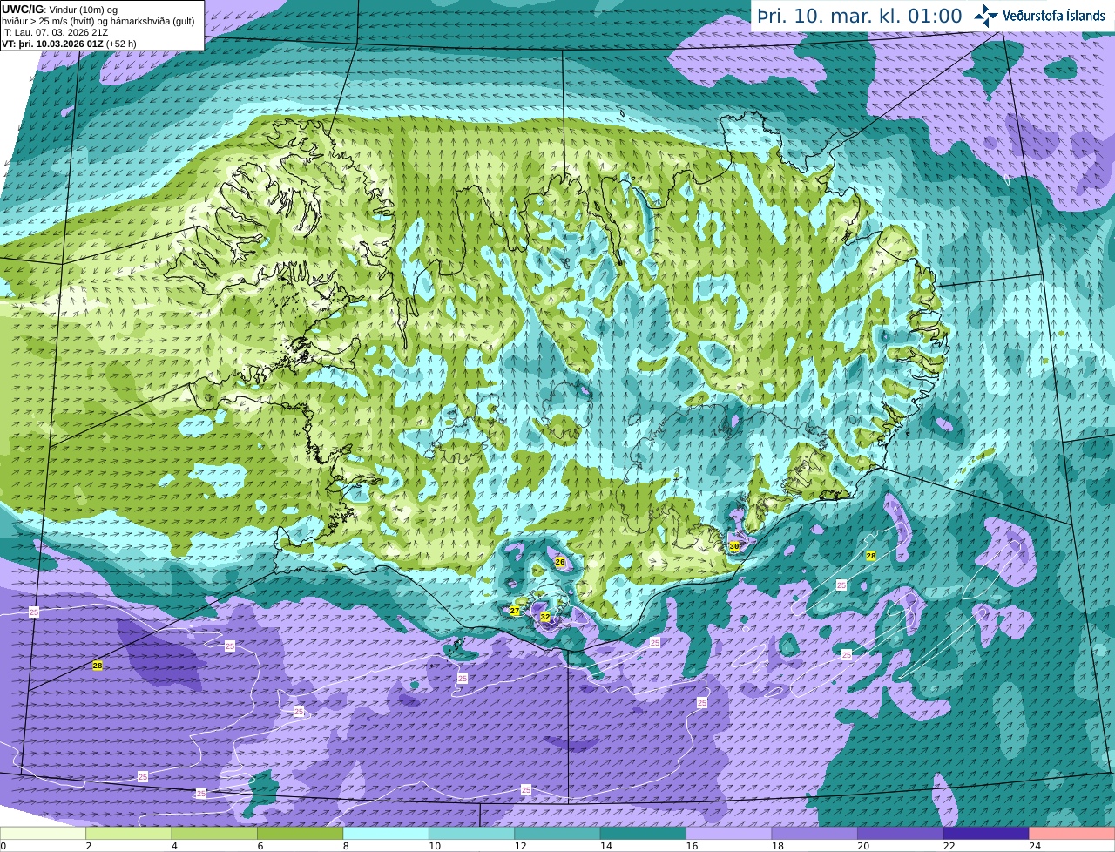Click the legend scale value 18
This screenshot has height=852, width=1115.
coord(777,846)
